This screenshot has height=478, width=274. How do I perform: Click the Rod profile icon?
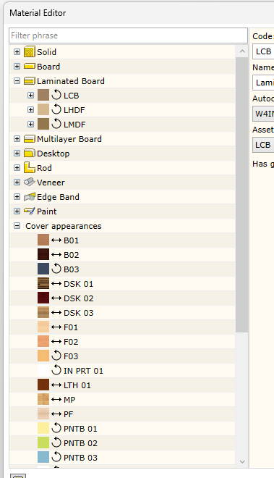30,167
